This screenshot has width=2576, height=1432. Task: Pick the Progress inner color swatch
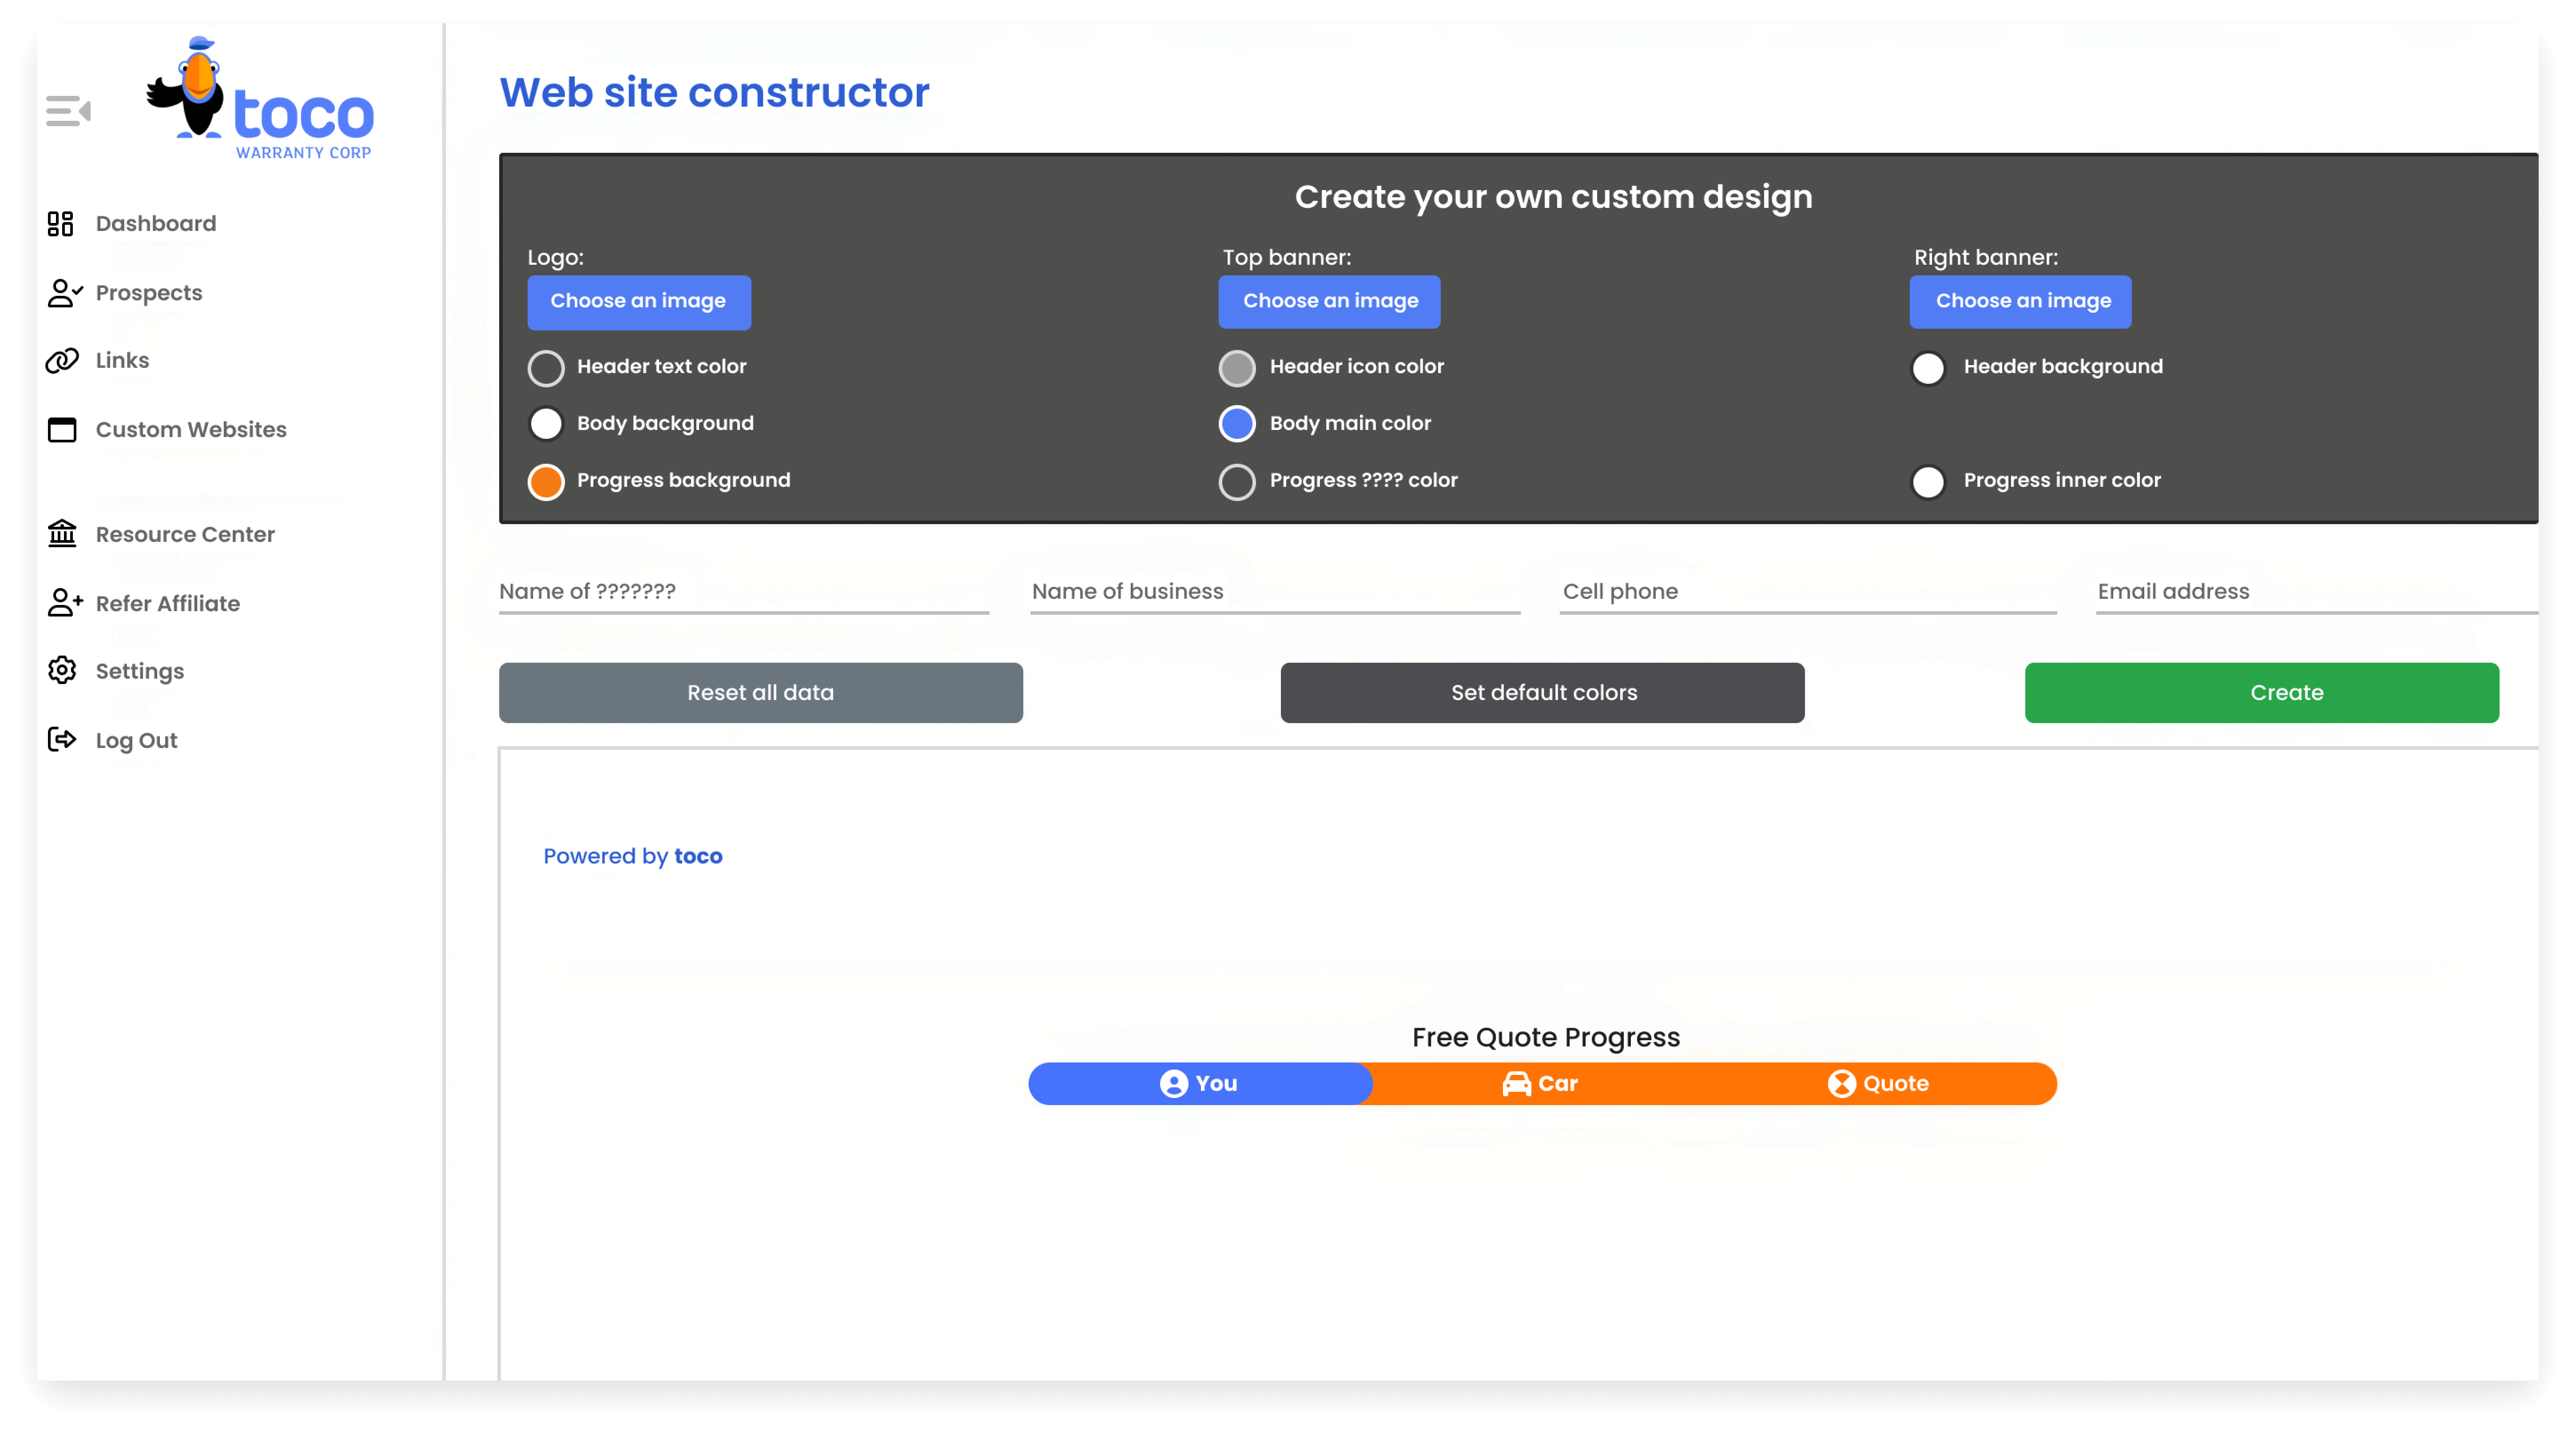(1928, 481)
